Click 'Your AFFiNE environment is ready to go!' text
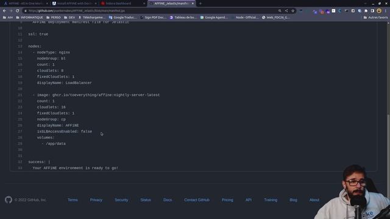 (x=76, y=168)
